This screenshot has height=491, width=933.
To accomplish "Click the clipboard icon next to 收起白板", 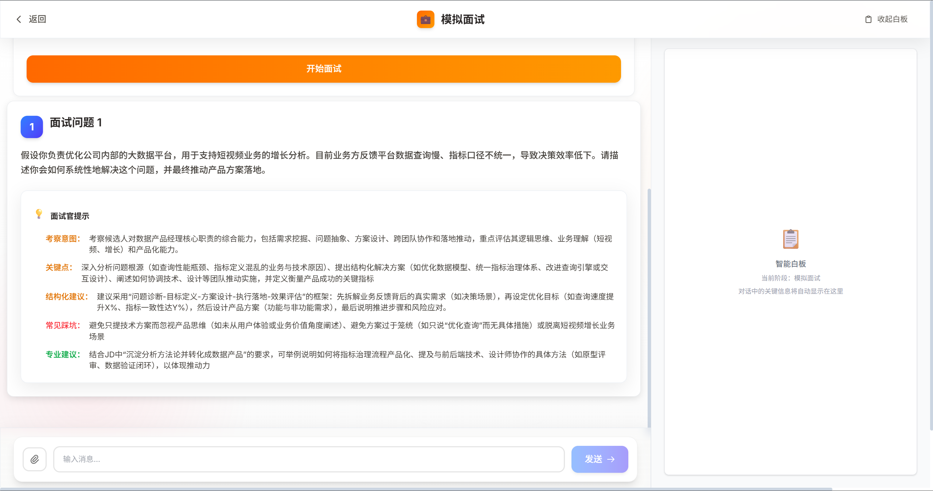I will (x=868, y=19).
